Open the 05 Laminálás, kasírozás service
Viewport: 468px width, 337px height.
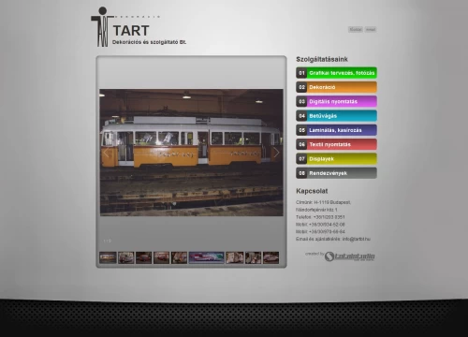click(336, 130)
